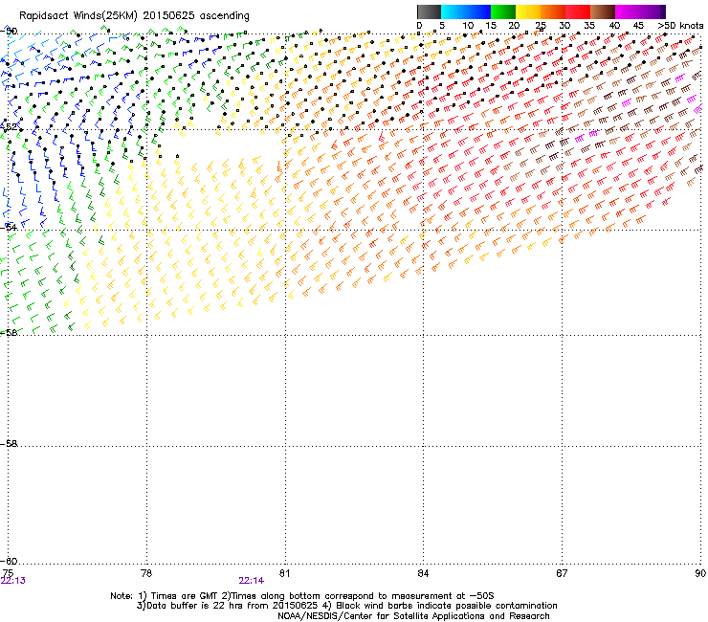Click the '-52' latitude axis label
The height and width of the screenshot is (622, 708).
coord(9,127)
